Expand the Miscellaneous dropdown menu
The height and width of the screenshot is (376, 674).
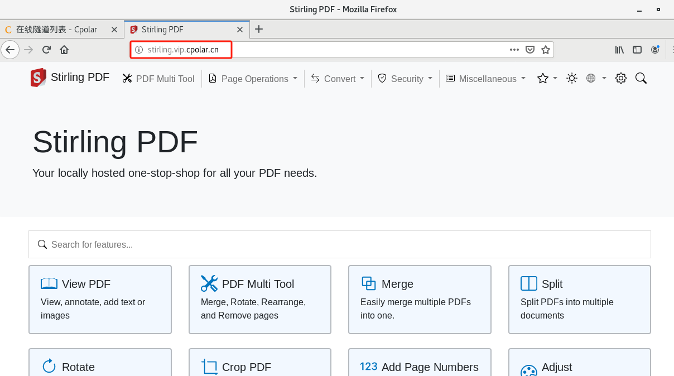pyautogui.click(x=485, y=79)
